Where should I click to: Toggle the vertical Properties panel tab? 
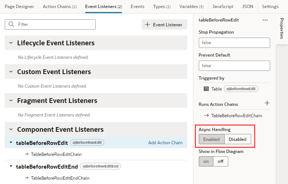pyautogui.click(x=282, y=28)
